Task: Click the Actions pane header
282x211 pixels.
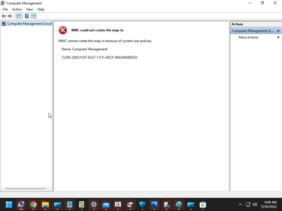Action: [x=256, y=24]
